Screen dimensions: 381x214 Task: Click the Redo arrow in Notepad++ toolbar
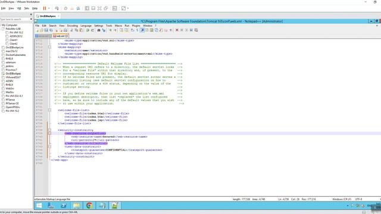[93, 30]
